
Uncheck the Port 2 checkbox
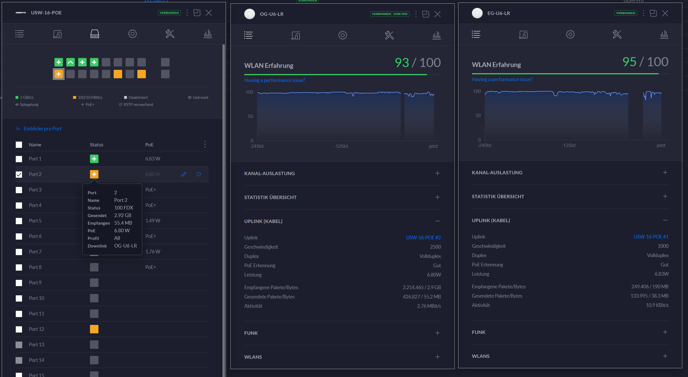[x=19, y=175]
